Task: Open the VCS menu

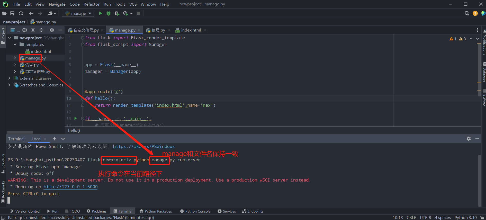Action: (x=133, y=4)
